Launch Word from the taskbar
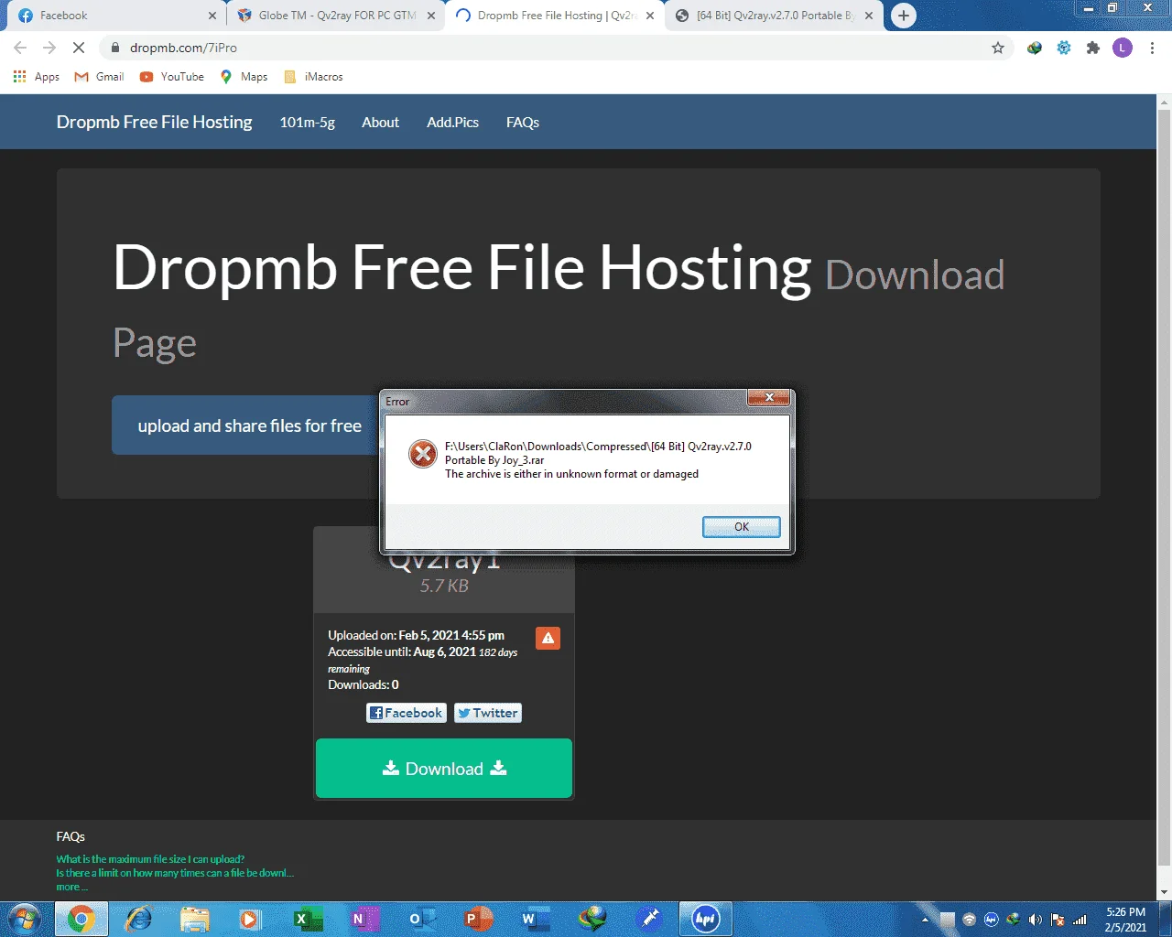 click(x=534, y=919)
